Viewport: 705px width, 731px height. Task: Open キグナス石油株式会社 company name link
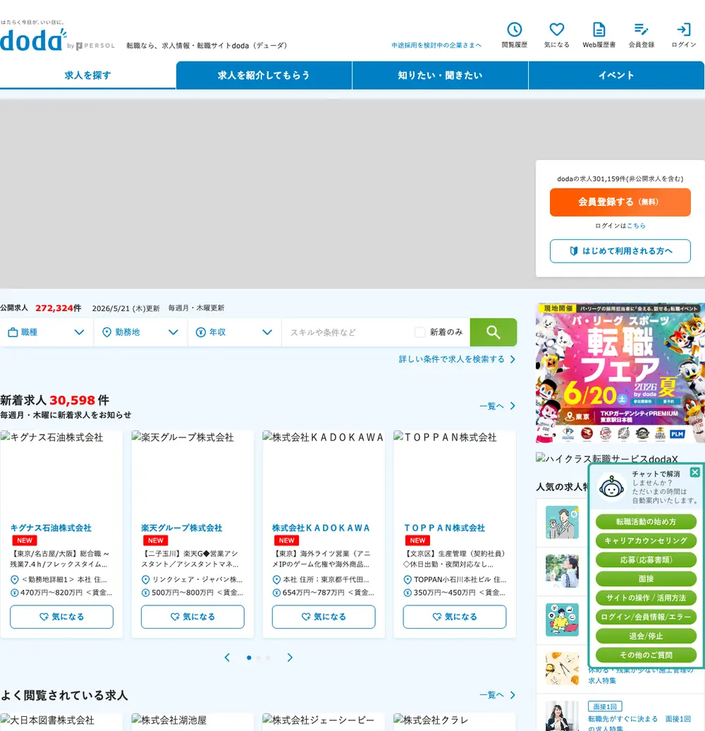pyautogui.click(x=51, y=528)
